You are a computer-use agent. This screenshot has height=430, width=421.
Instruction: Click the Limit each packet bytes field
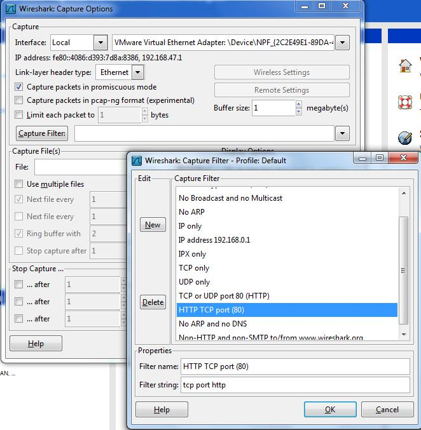[120, 114]
